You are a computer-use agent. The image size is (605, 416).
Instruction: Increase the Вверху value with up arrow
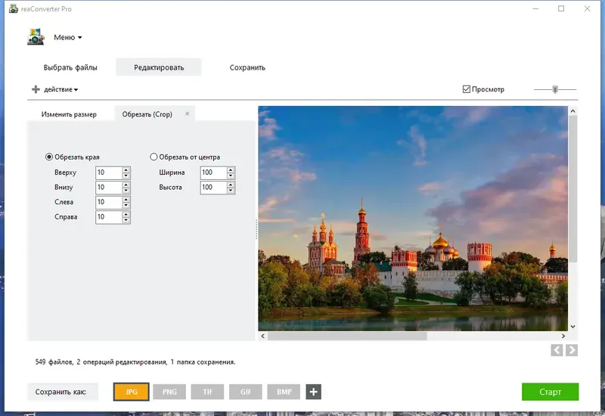(126, 169)
